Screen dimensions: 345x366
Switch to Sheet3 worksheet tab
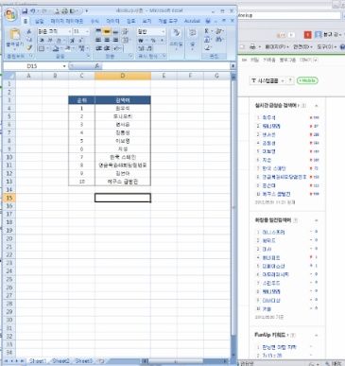[83, 360]
